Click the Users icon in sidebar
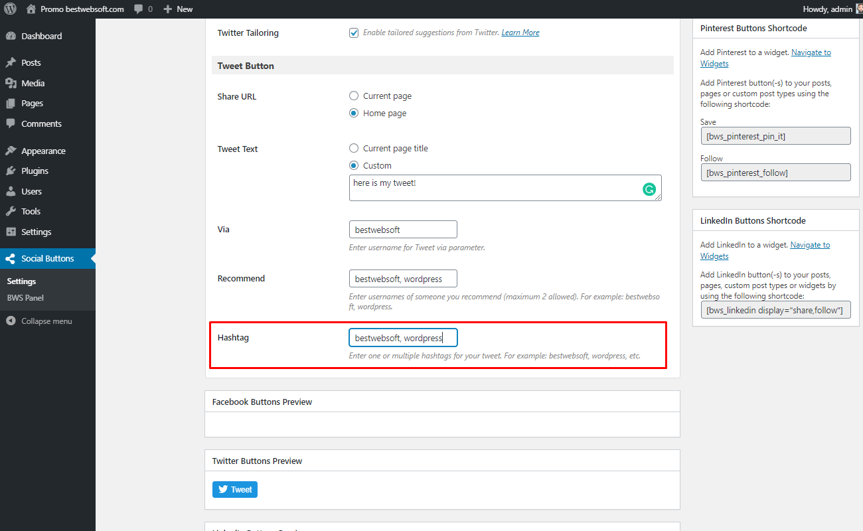This screenshot has height=531, width=863. (x=11, y=191)
